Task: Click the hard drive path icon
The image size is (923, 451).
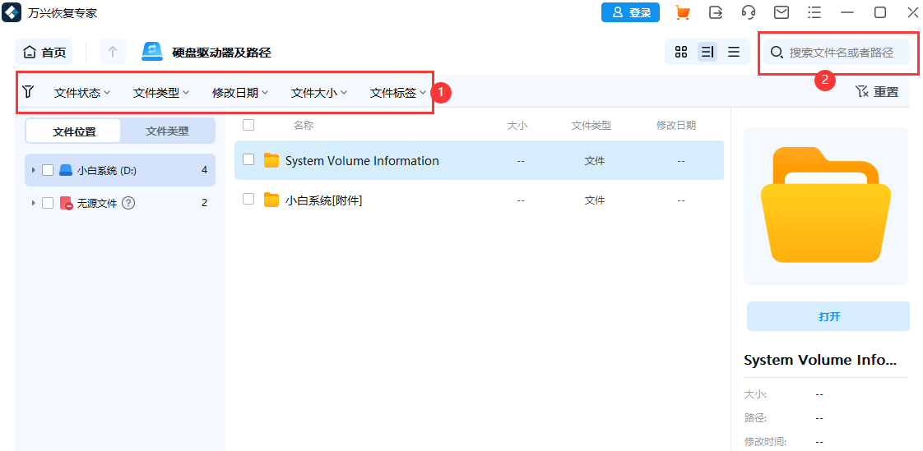Action: point(152,52)
